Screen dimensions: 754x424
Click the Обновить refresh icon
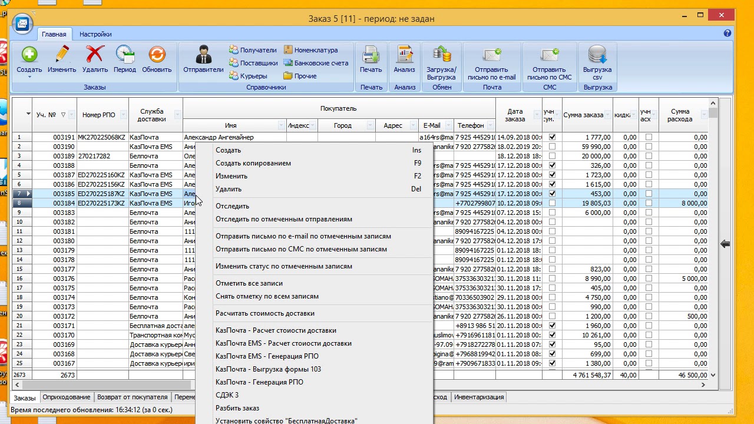coord(157,55)
